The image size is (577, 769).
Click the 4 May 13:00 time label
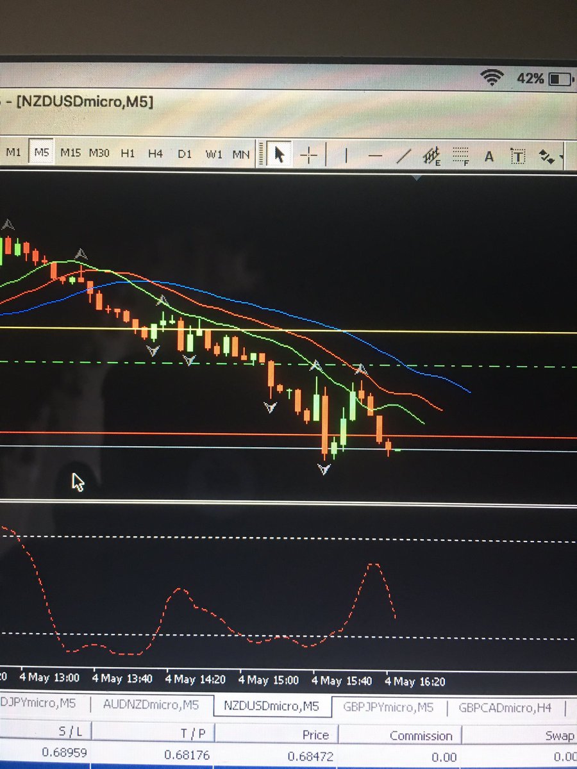pyautogui.click(x=49, y=677)
